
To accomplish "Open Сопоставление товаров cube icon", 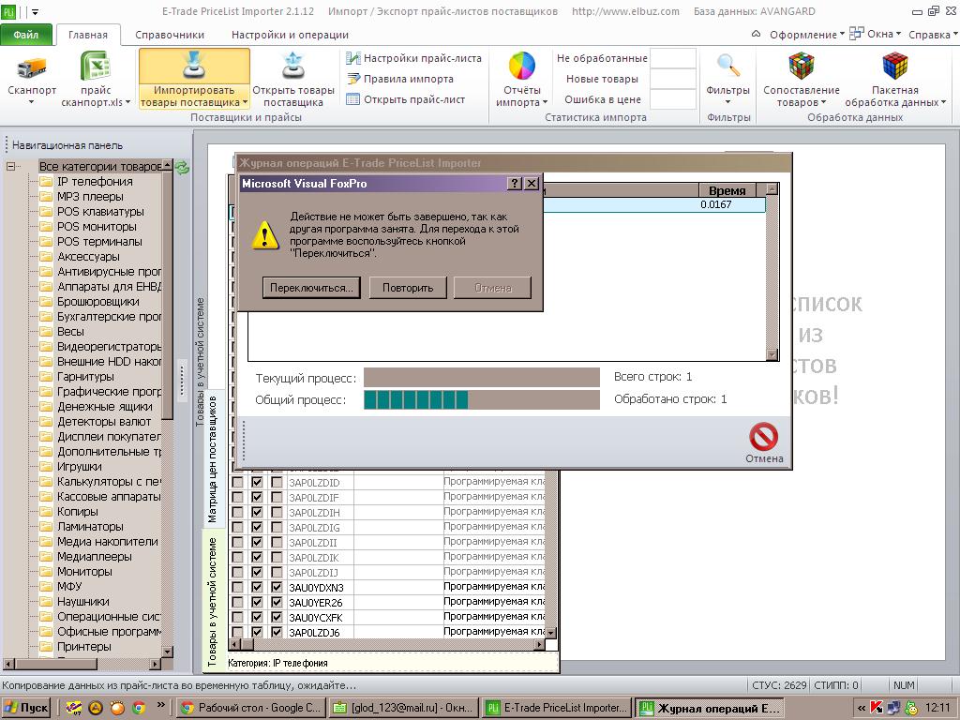I will (801, 67).
